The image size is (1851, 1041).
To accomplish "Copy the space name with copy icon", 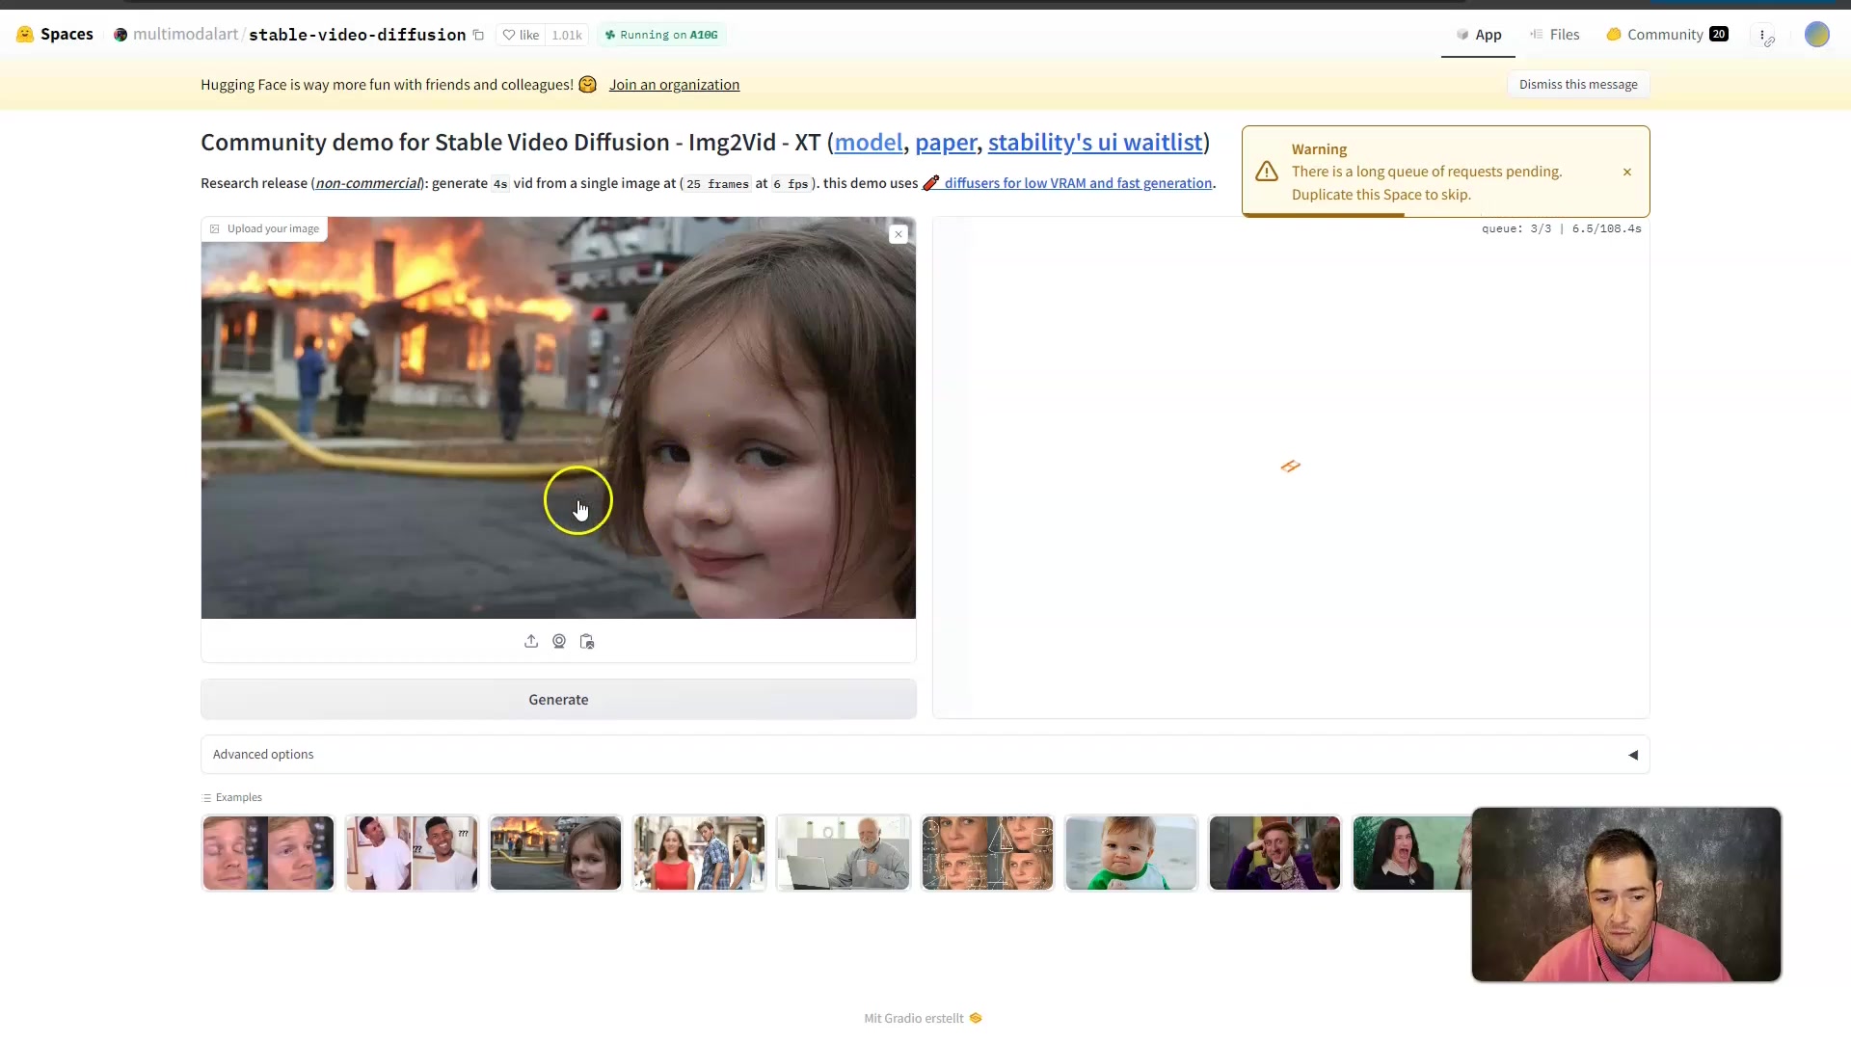I will 478,36.
